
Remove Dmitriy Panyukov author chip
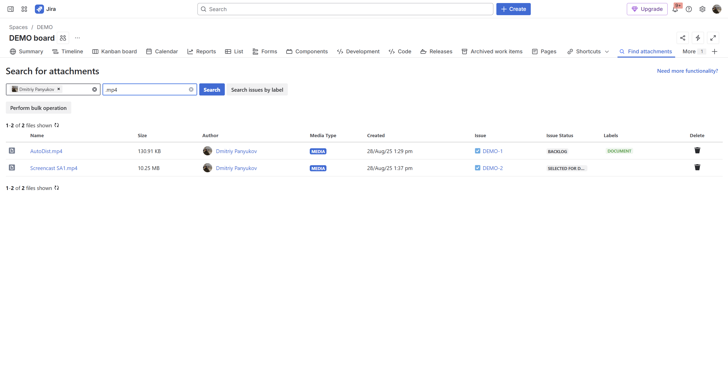pos(59,89)
